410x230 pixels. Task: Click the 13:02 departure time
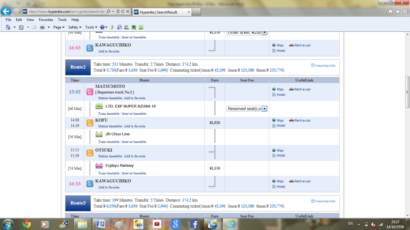tap(75, 92)
